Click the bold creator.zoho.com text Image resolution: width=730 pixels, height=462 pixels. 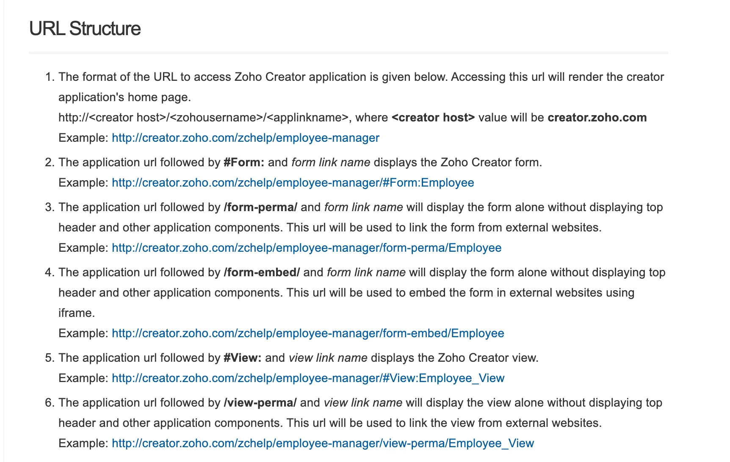pyautogui.click(x=597, y=118)
